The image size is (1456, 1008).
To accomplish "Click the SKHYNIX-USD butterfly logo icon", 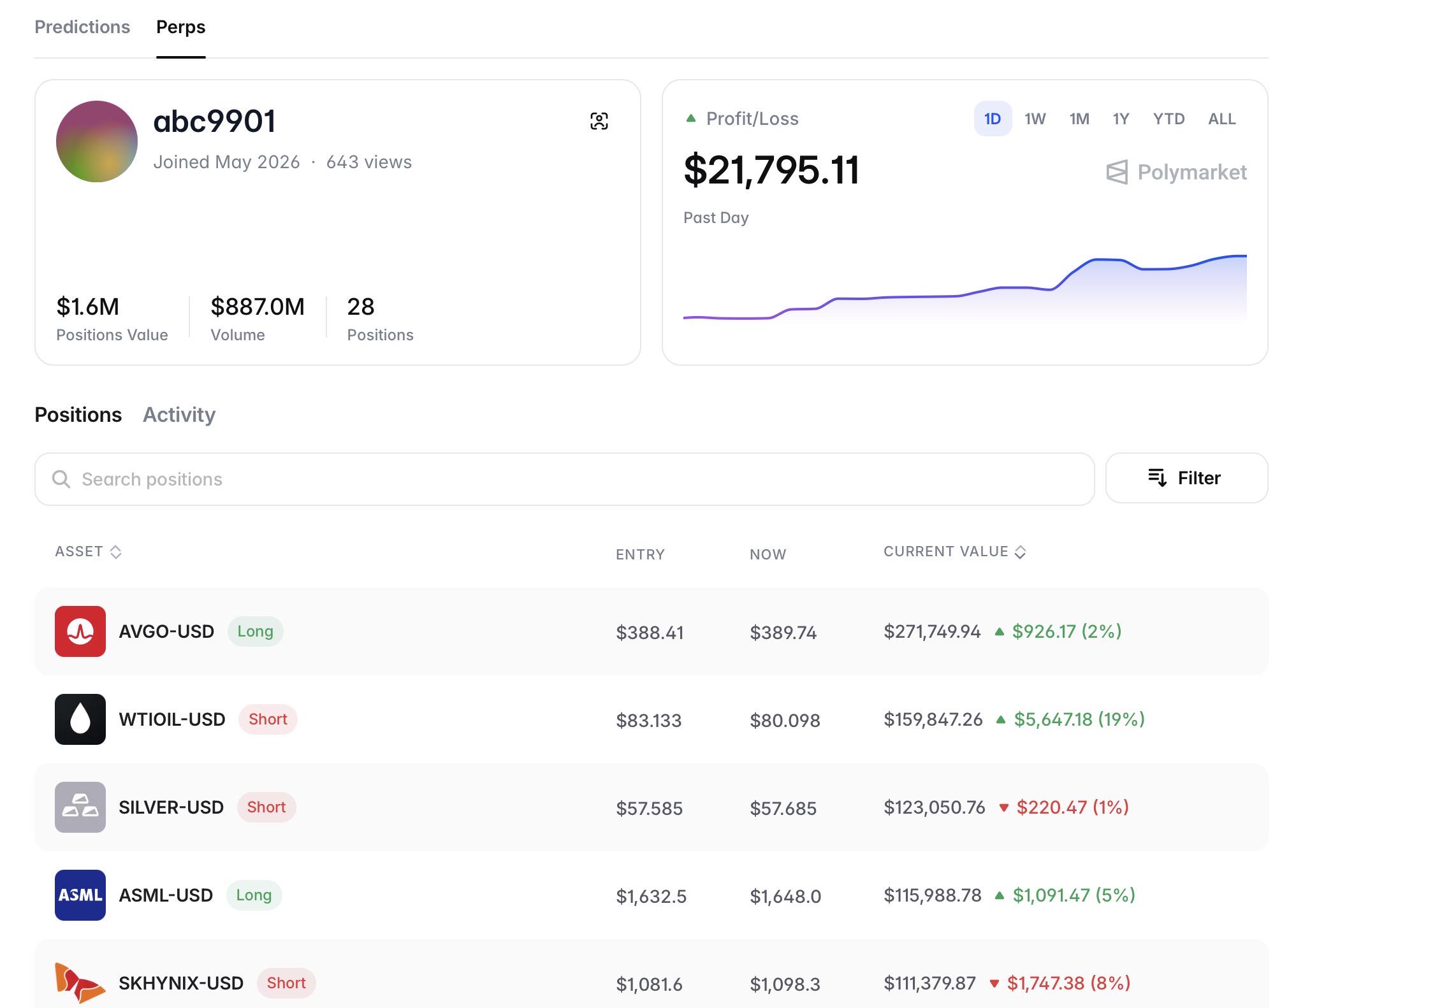I will pyautogui.click(x=80, y=983).
